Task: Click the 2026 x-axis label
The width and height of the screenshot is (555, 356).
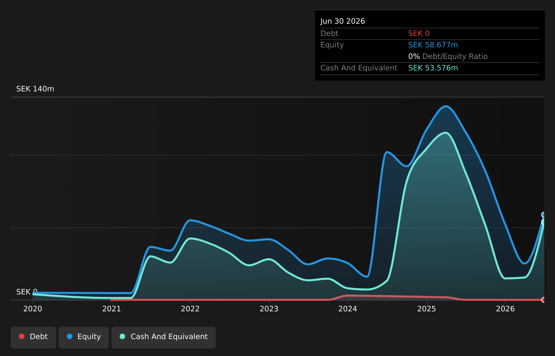Action: [505, 309]
